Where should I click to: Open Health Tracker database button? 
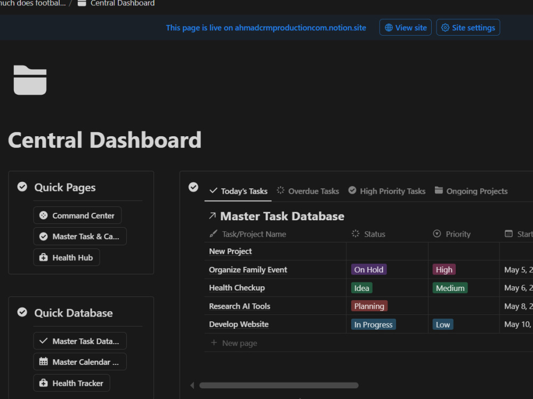coord(72,383)
